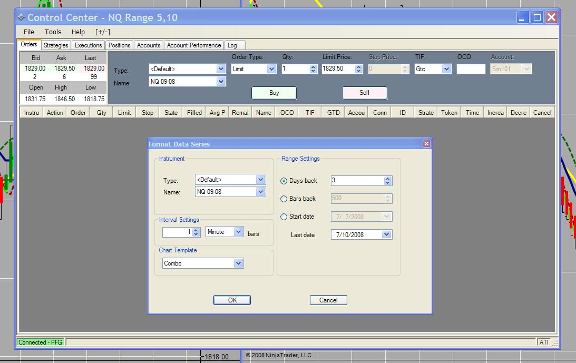Switch to the Positions tab
This screenshot has height=363, width=576.
tap(120, 45)
